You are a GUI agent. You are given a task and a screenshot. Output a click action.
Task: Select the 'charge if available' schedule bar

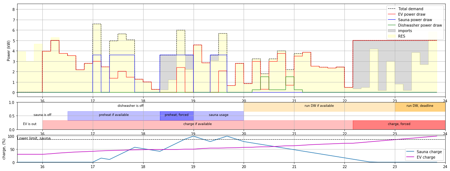[198, 125]
